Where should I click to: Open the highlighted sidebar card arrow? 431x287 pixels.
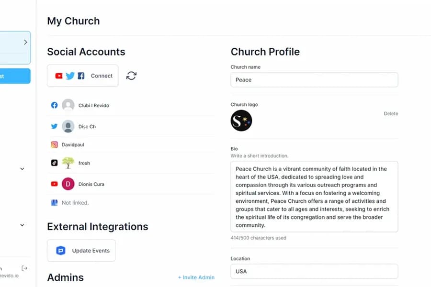[x=25, y=42]
